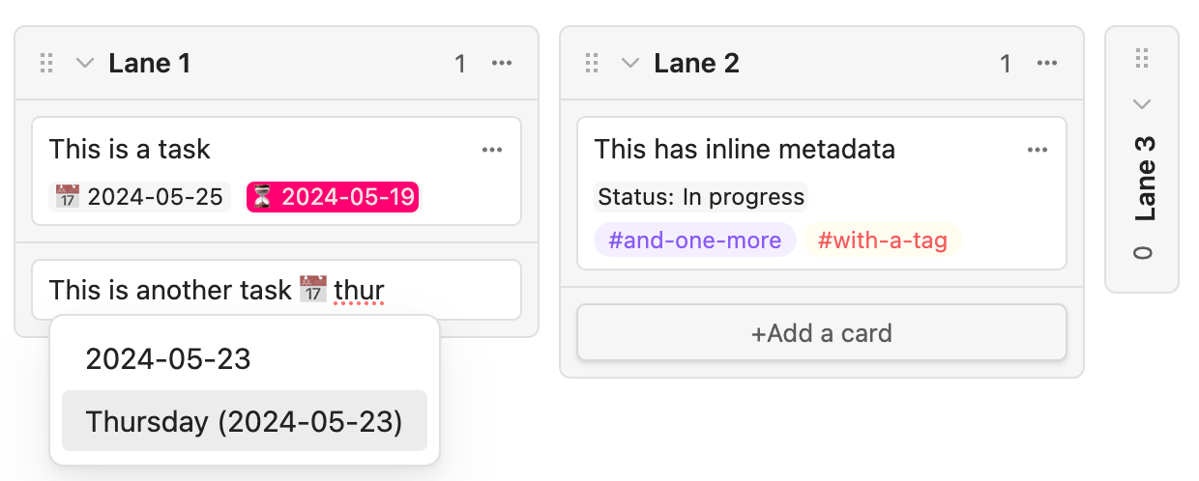Open the Lane 1 three-dot options menu

[501, 64]
